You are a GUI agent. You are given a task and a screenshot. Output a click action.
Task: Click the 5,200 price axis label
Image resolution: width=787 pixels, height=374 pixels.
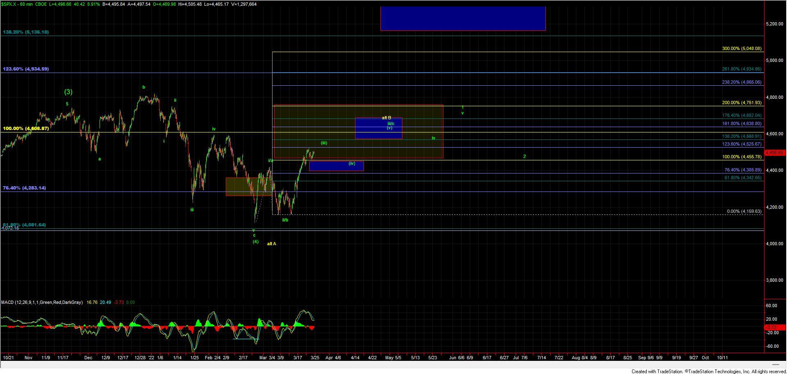pos(774,24)
